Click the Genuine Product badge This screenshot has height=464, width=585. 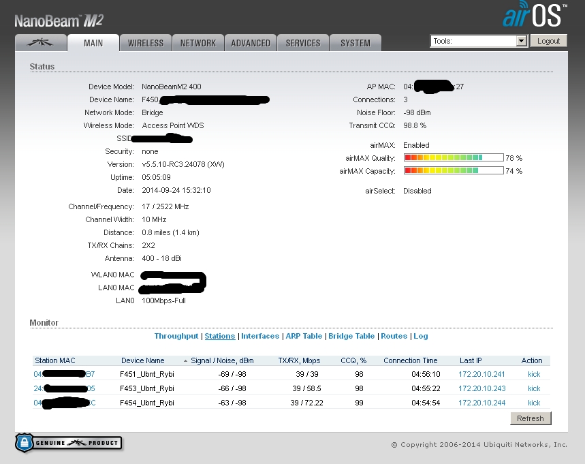(x=69, y=443)
